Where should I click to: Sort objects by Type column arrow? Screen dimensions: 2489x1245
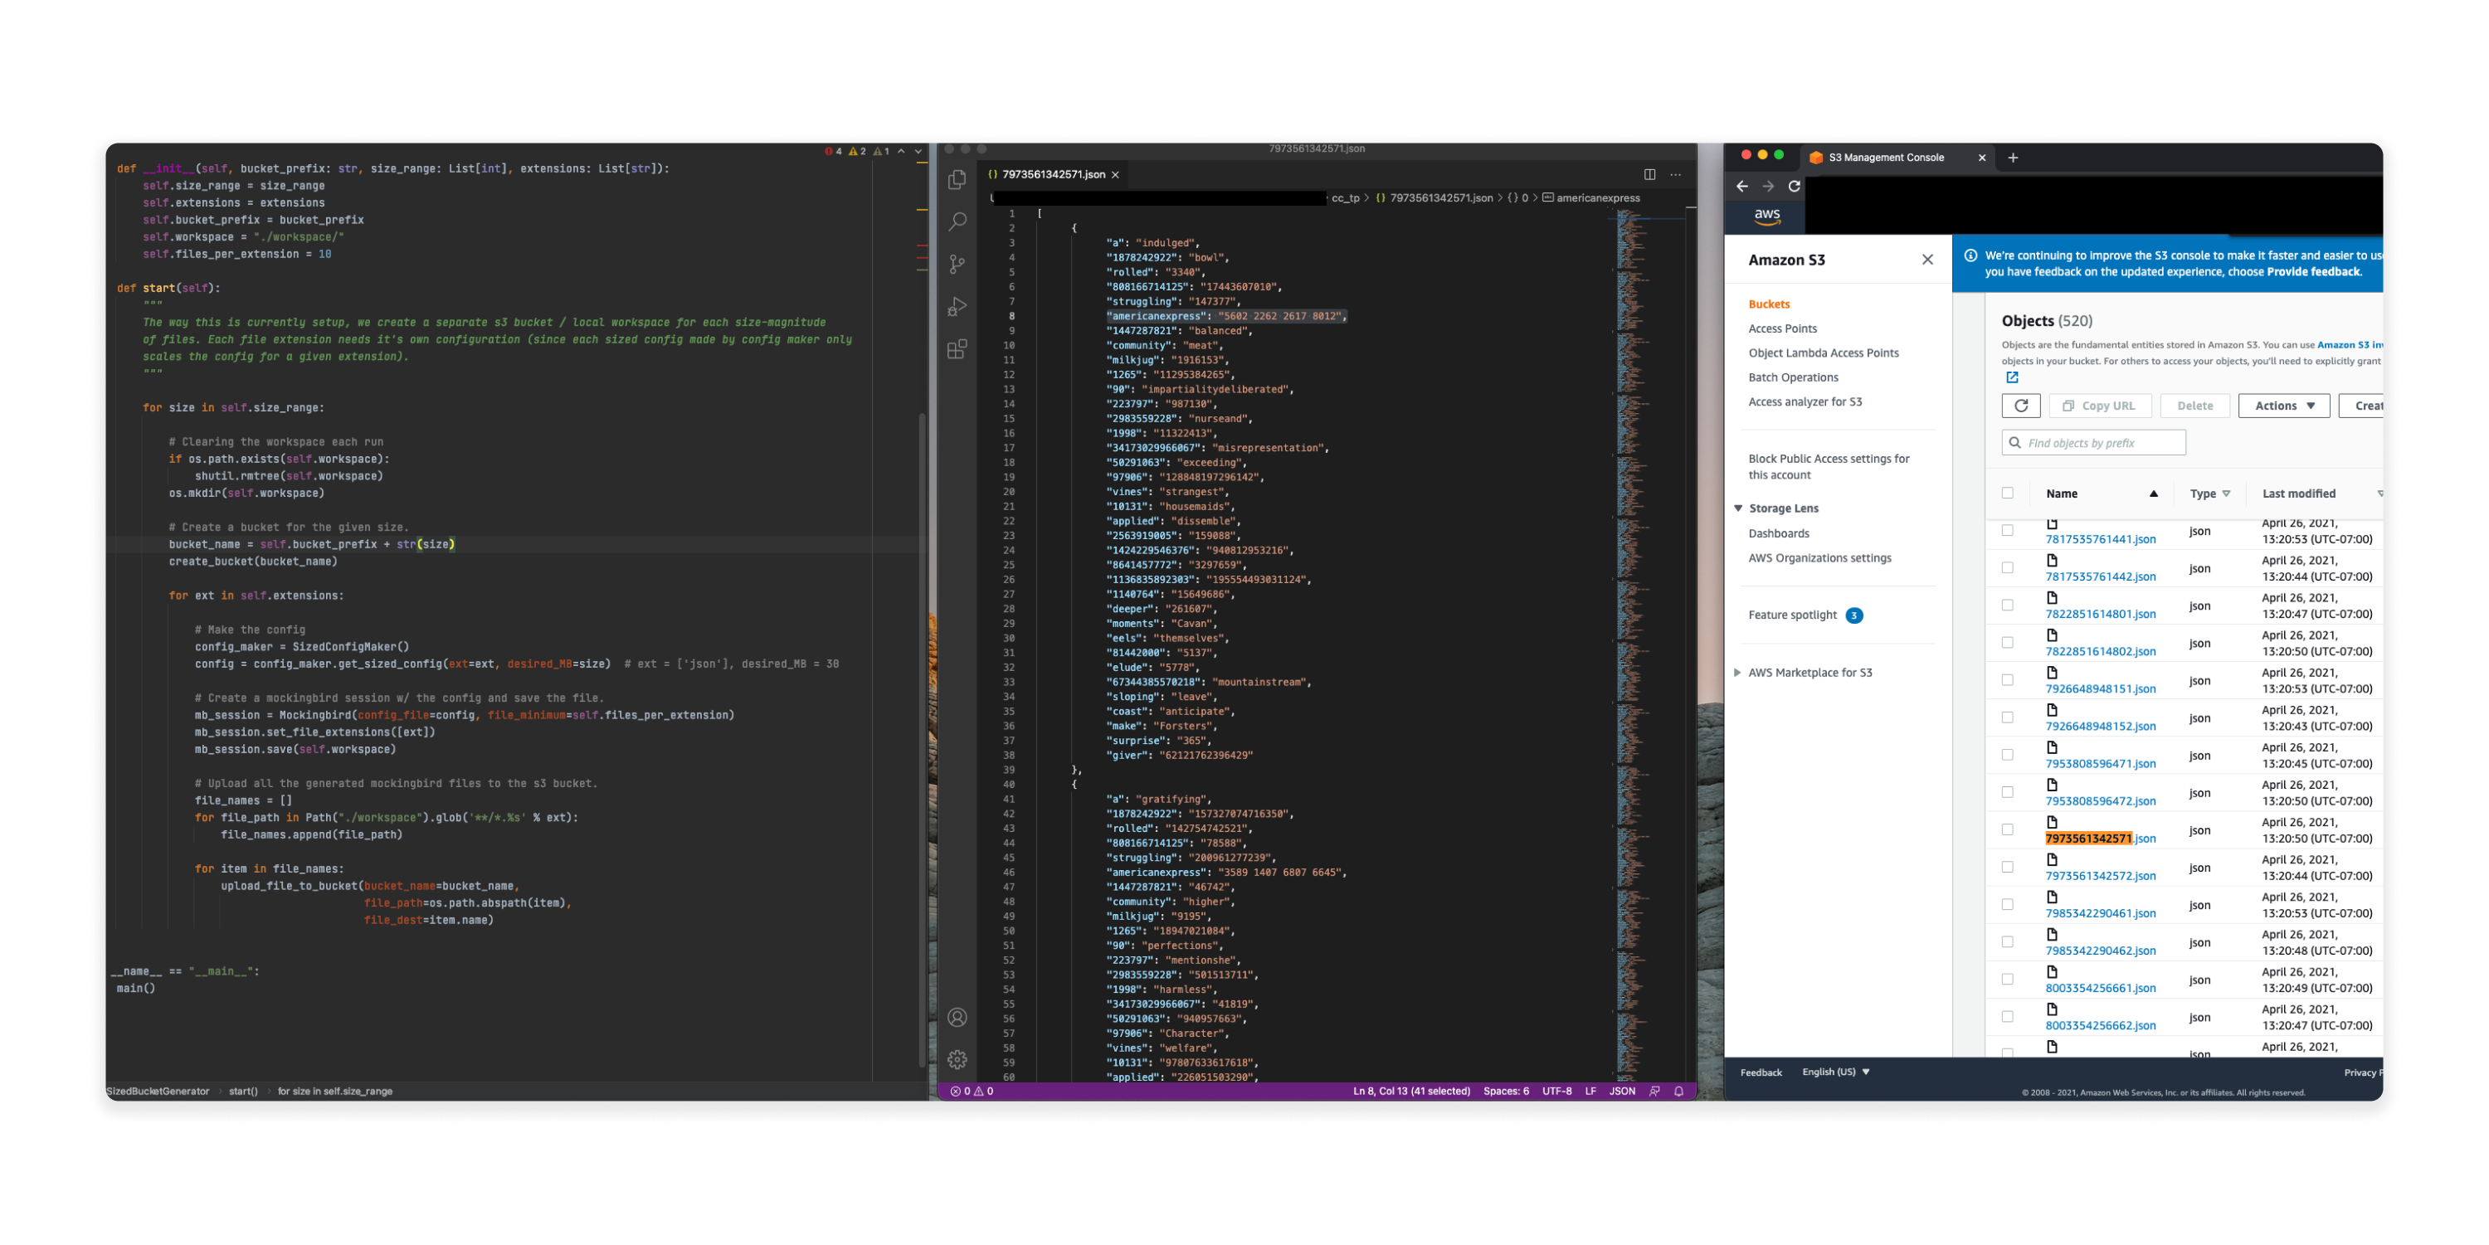(2226, 494)
